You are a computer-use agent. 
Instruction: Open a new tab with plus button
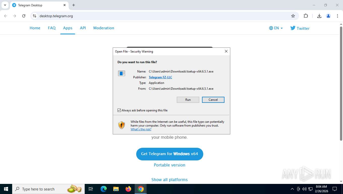coord(74,5)
